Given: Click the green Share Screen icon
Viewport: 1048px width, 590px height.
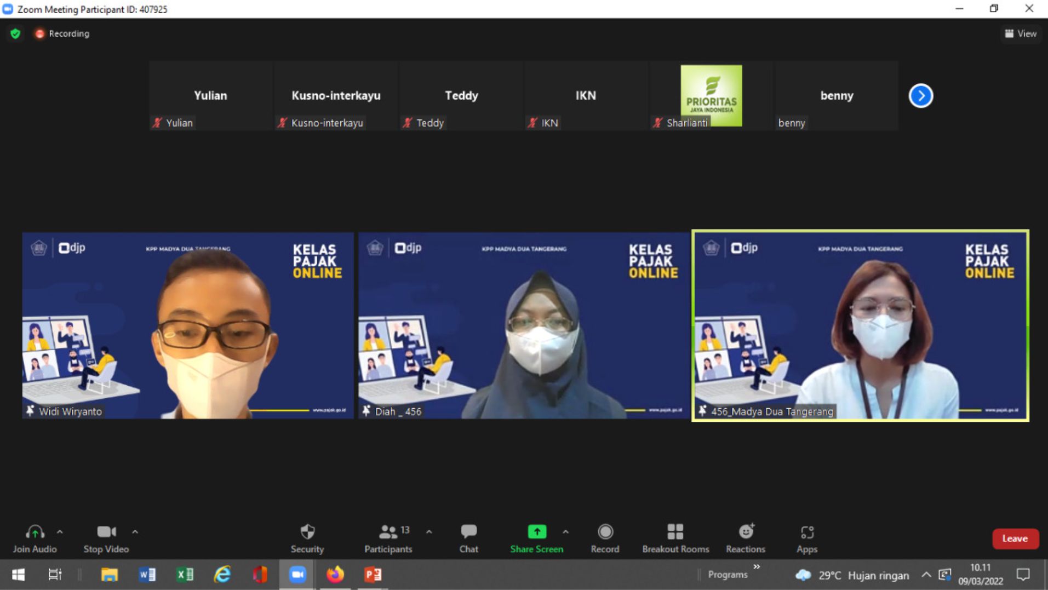Looking at the screenshot, I should tap(536, 531).
